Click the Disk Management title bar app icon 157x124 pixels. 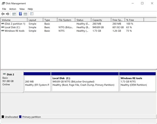pos(3,3)
